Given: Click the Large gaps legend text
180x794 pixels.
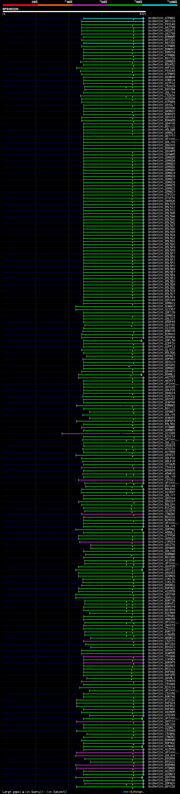Looking at the screenshot, I should tap(35, 791).
